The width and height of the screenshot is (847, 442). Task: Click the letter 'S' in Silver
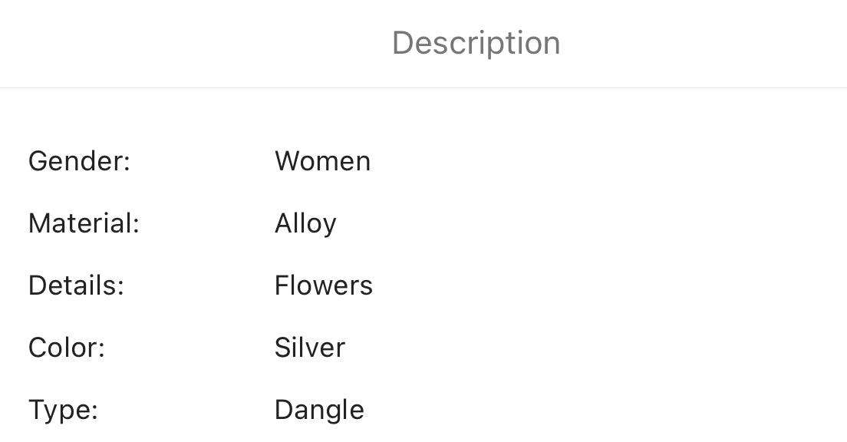284,348
